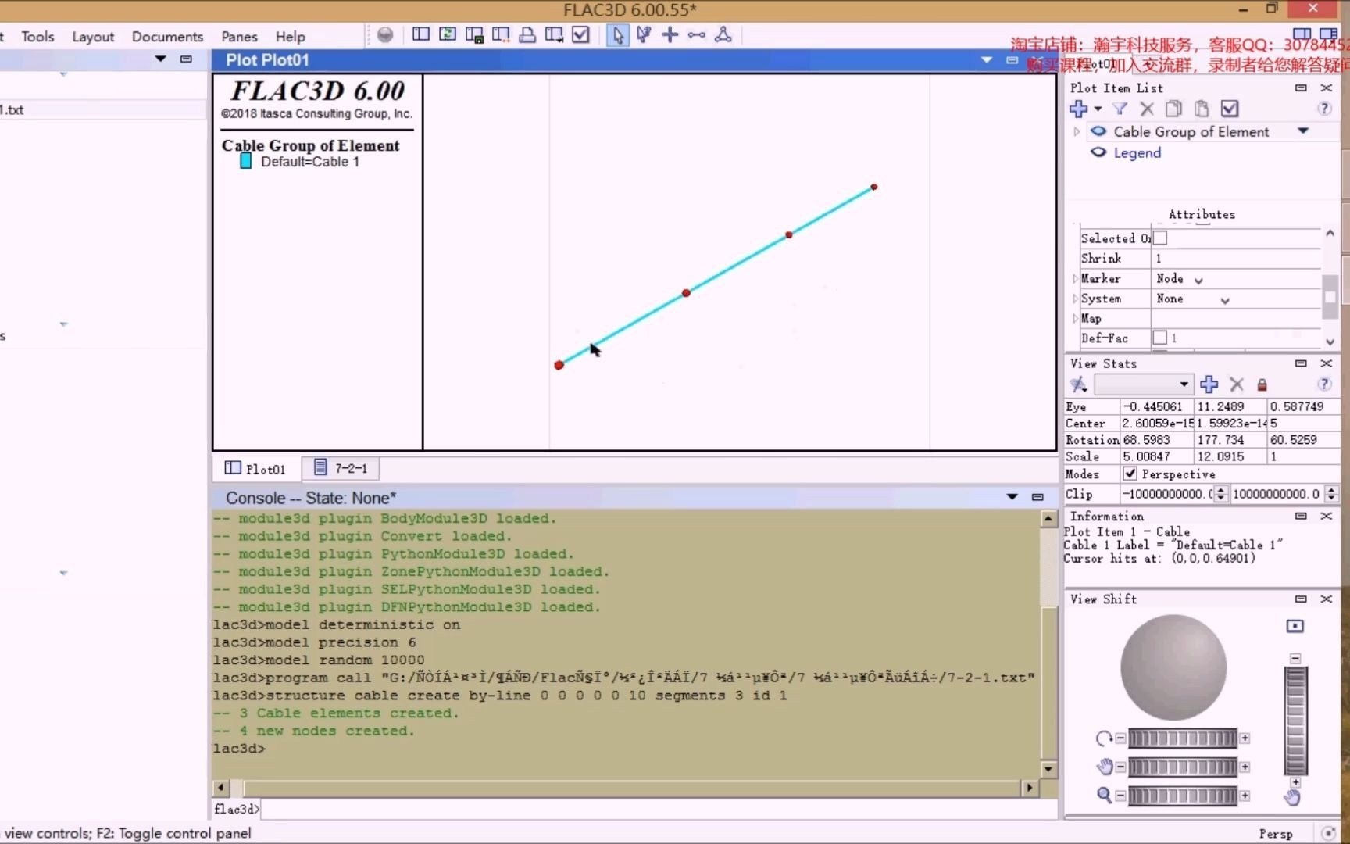This screenshot has height=844, width=1350.
Task: Click the filter icon in Plot Item List
Action: click(1120, 109)
